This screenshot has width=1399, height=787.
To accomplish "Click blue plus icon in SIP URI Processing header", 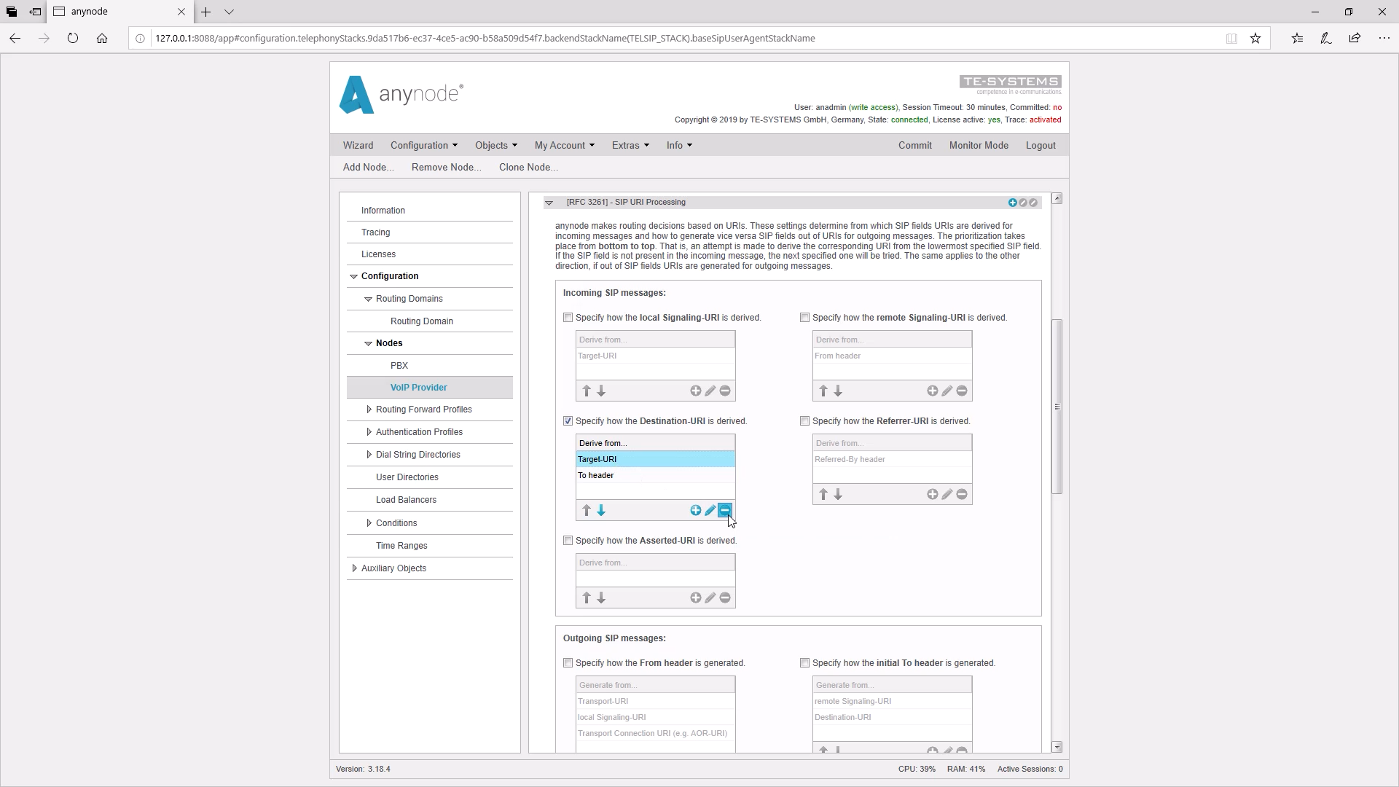I will point(1012,203).
